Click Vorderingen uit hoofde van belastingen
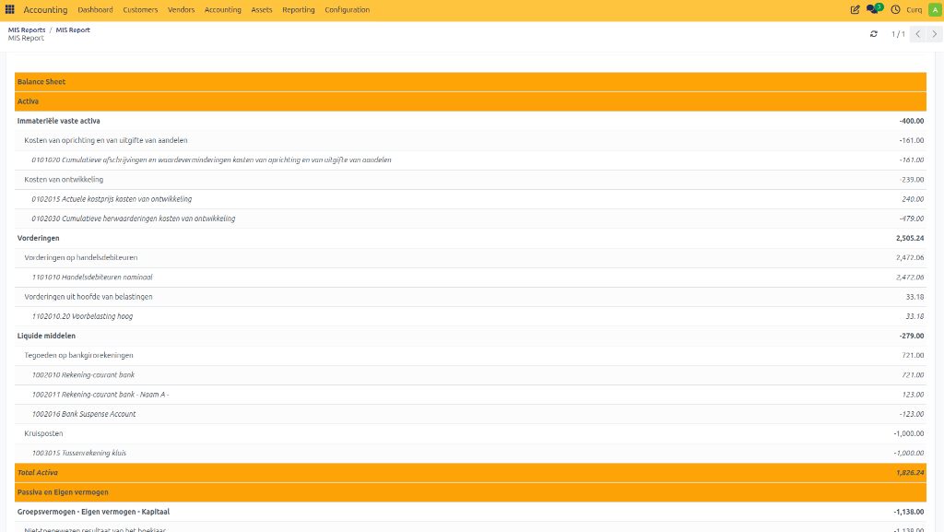 88,297
